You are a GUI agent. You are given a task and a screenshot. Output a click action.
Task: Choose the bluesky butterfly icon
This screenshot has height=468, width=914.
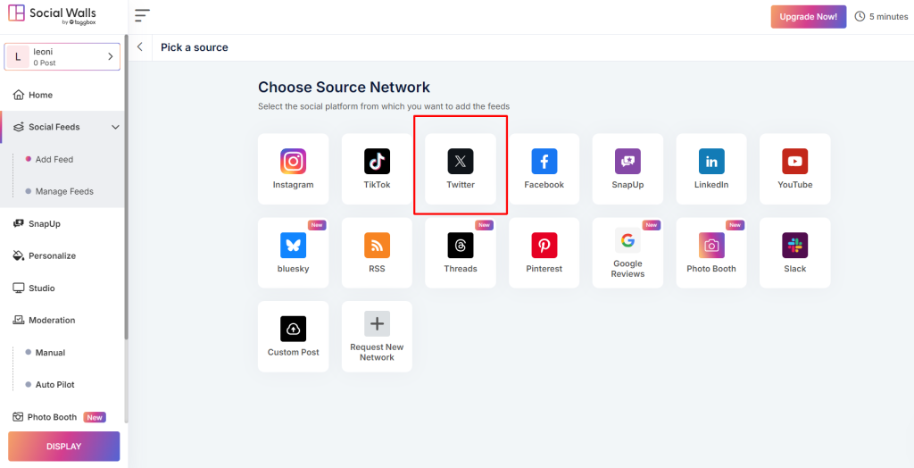click(293, 245)
